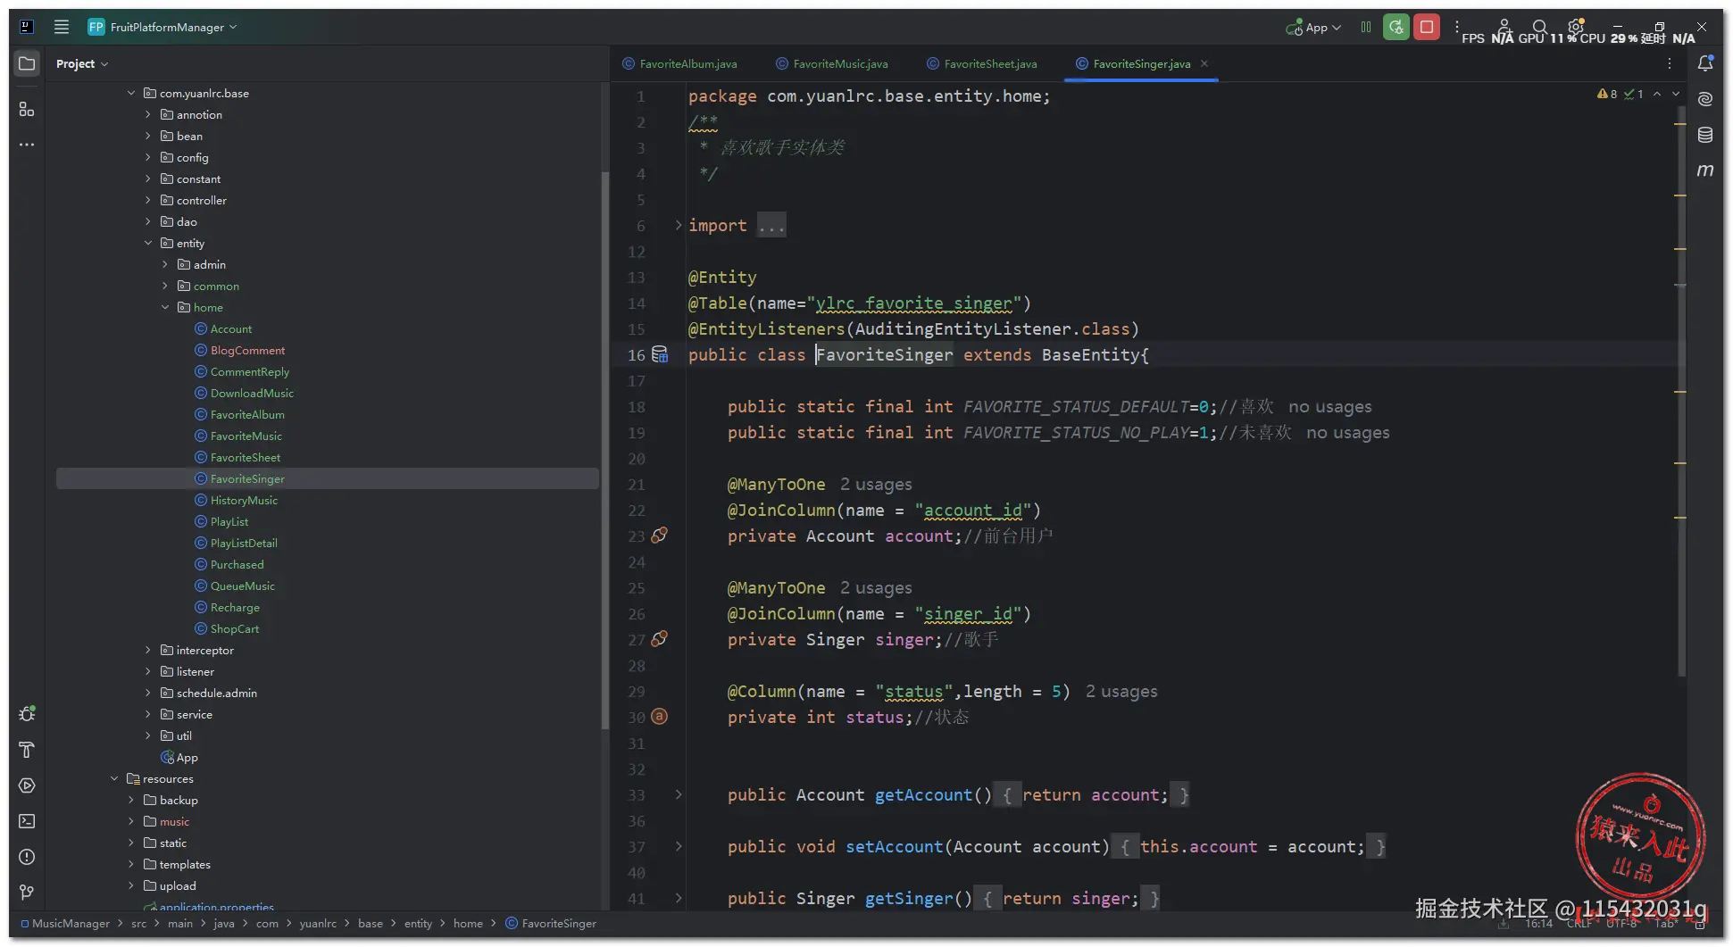
Task: Collapse the com.yuanlrc.base package
Action: [x=131, y=93]
